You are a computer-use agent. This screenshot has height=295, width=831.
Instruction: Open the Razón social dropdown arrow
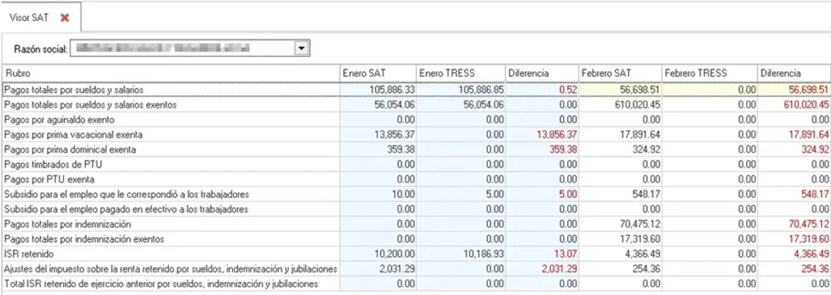(302, 49)
